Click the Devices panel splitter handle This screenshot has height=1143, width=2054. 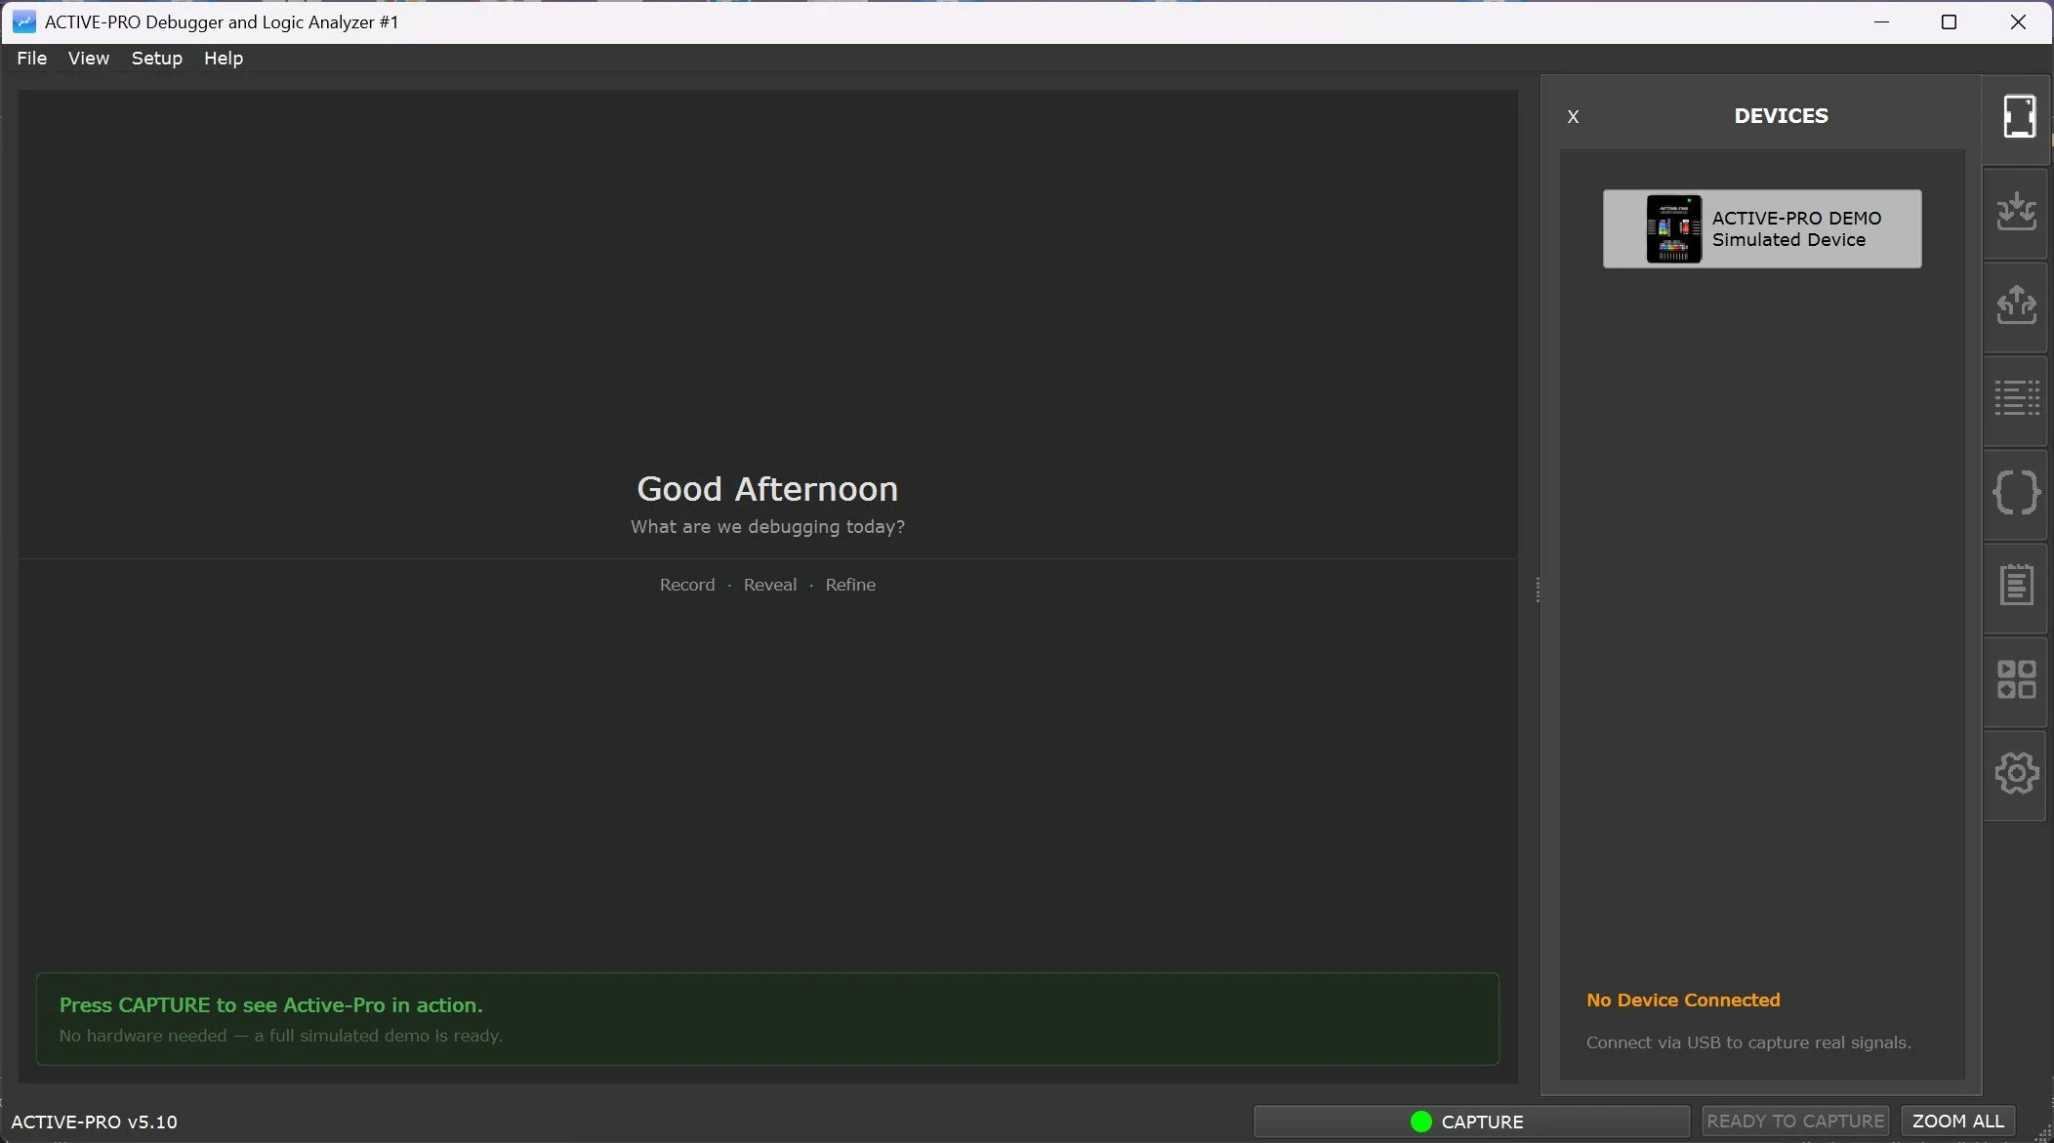click(1538, 590)
